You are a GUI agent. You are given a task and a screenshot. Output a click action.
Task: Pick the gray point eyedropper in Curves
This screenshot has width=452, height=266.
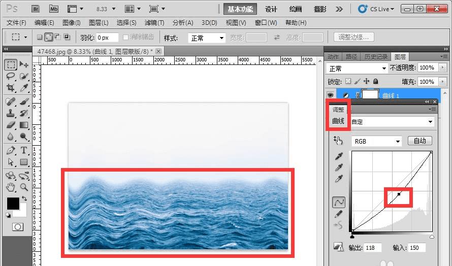click(339, 168)
